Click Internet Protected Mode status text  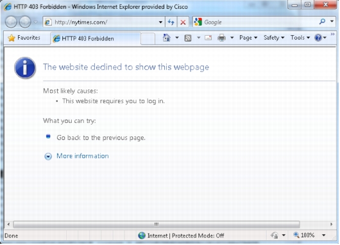tap(185, 235)
